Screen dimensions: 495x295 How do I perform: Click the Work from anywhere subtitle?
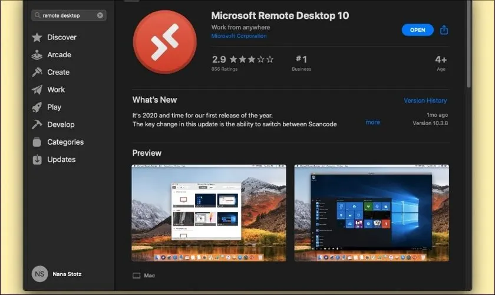240,27
